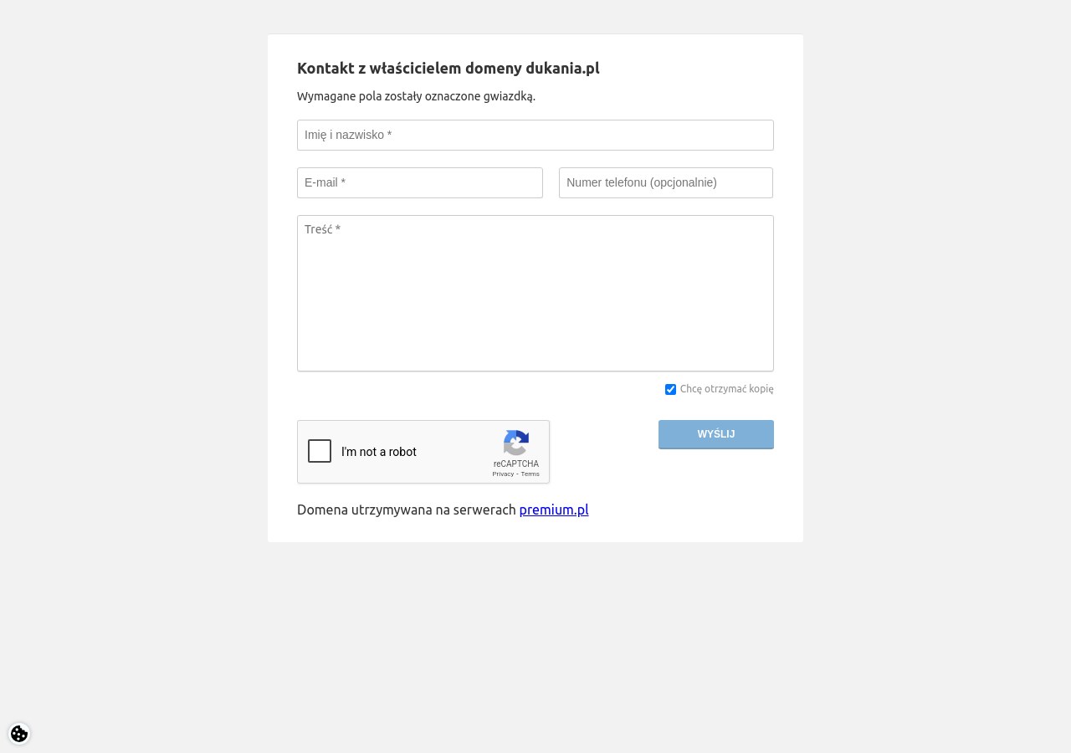1071x753 pixels.
Task: Click the "Chcę otrzymać kopię" label text
Action: click(x=726, y=389)
